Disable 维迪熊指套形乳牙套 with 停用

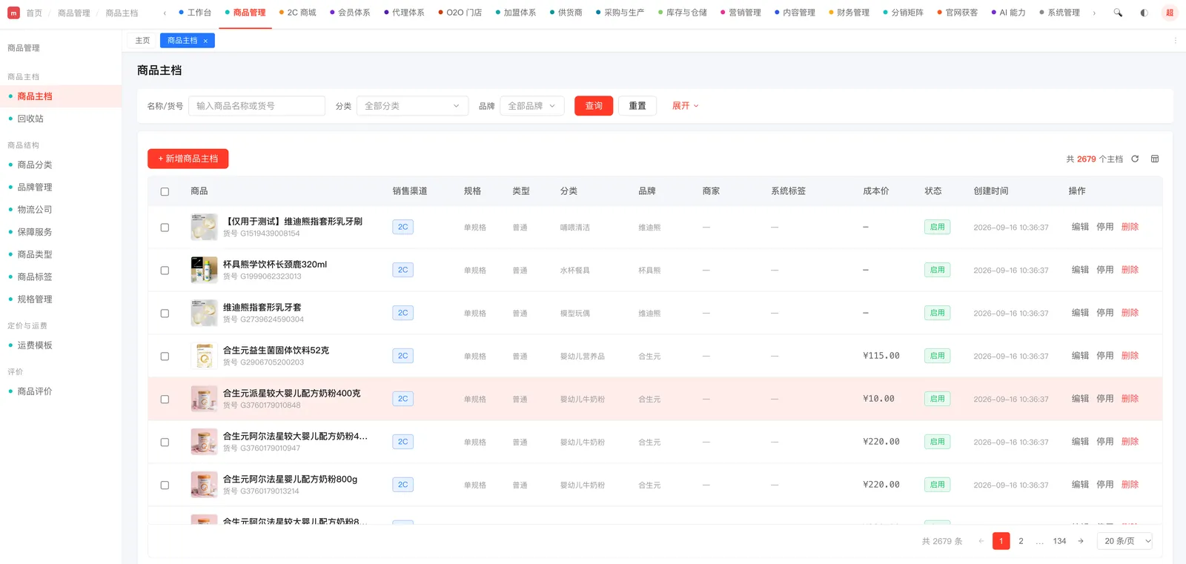(1105, 313)
